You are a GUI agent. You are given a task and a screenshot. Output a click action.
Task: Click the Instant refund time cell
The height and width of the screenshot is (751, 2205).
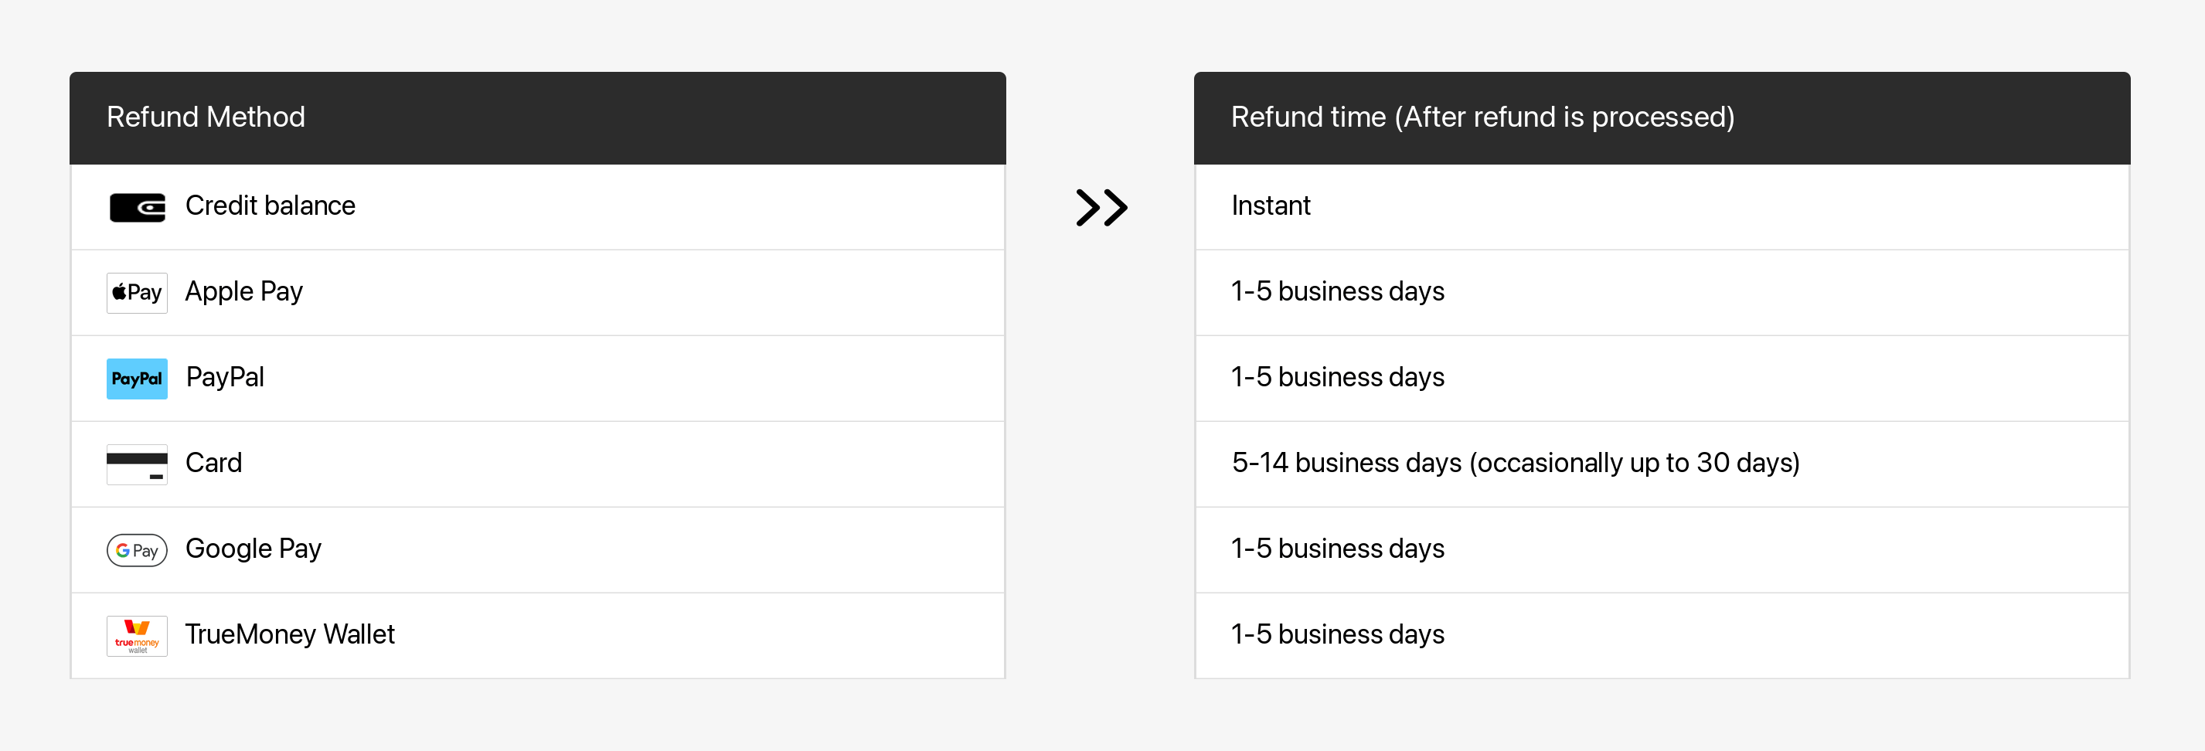pos(1271,206)
